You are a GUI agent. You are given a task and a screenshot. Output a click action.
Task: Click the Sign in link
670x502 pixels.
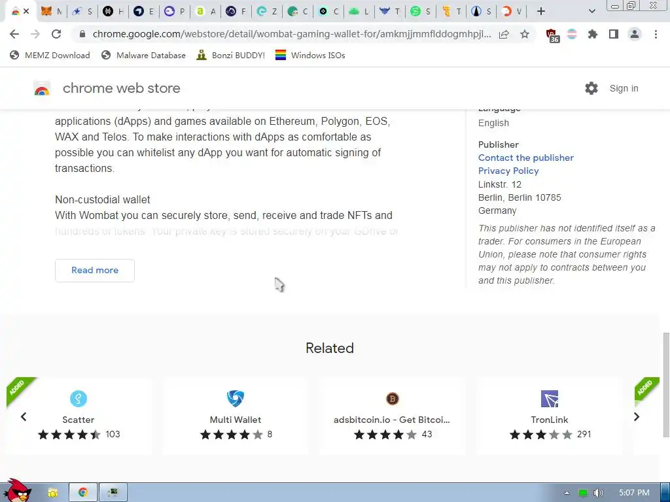point(624,88)
